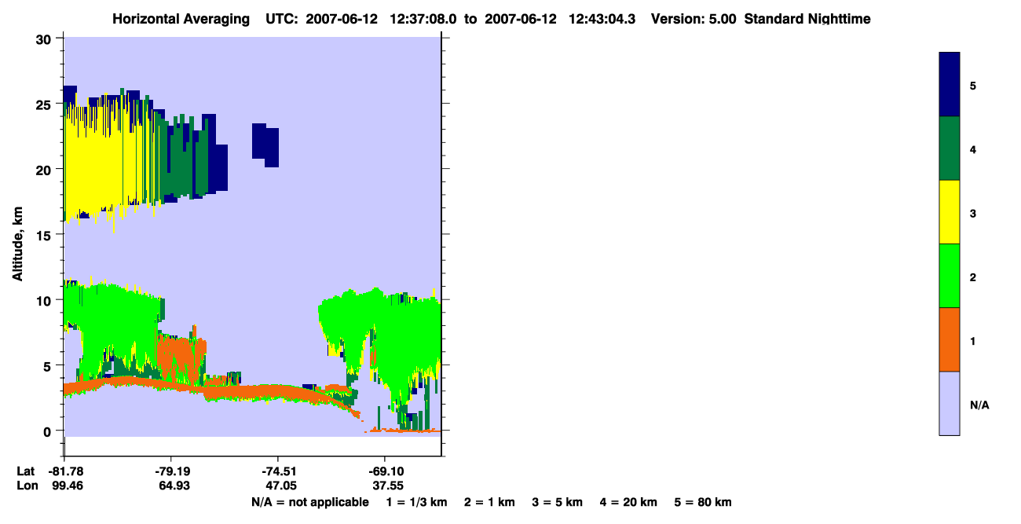Click the yellow colorbar segment for level 3
This screenshot has width=1021, height=524.
[950, 212]
